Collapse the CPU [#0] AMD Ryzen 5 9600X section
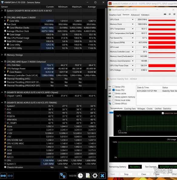The height and width of the screenshot is (180, 177). click(2, 18)
